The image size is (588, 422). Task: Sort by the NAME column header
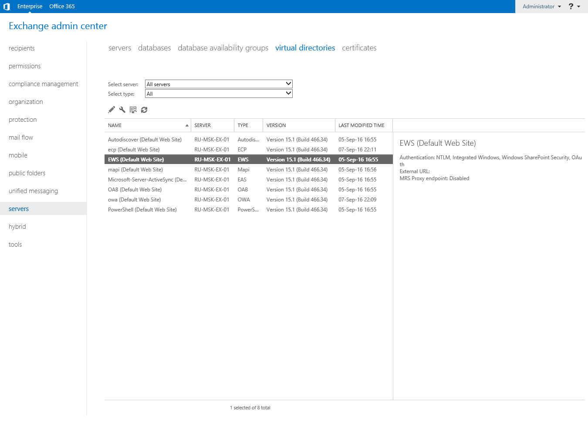(148, 125)
